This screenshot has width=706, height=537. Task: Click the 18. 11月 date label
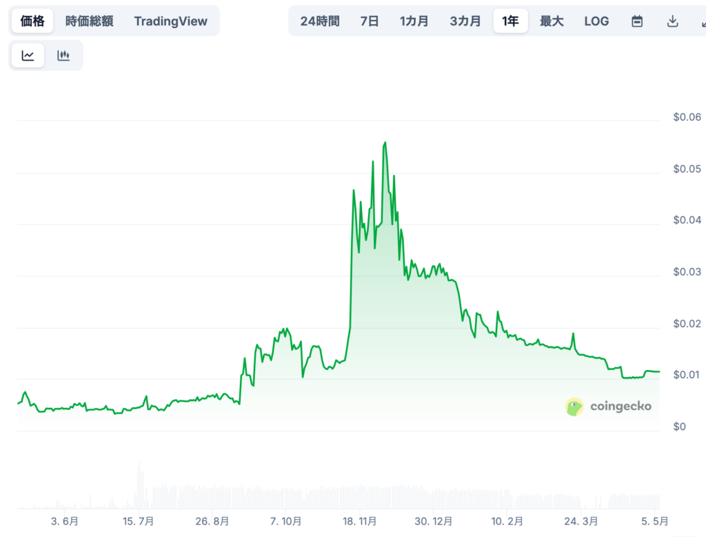(x=360, y=522)
